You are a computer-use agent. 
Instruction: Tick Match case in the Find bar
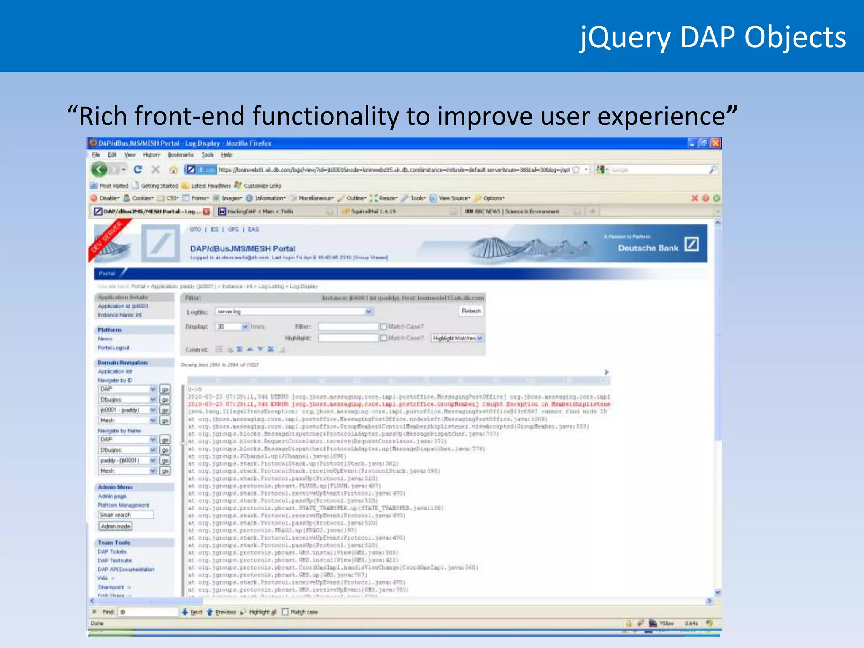pos(285,612)
